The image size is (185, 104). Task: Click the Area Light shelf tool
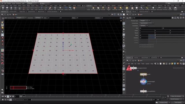click(103, 8)
